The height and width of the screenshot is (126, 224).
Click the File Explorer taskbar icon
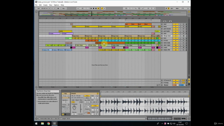pyautogui.click(x=42, y=124)
